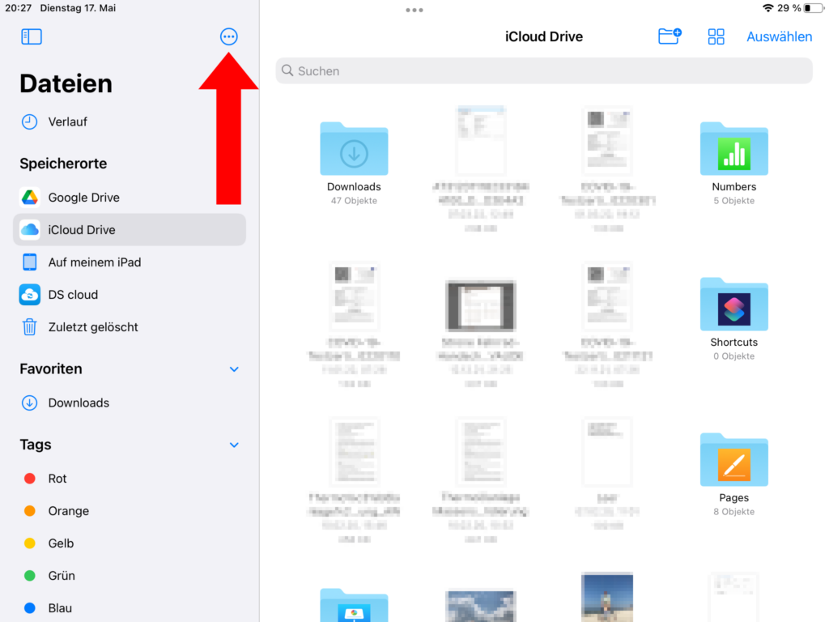The width and height of the screenshot is (829, 622).
Task: Collapse the Tags section chevron
Action: [x=234, y=445]
